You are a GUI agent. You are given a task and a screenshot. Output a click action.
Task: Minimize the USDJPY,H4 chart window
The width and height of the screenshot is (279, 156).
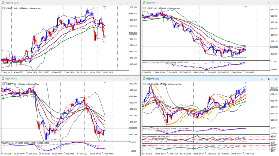coord(121,79)
